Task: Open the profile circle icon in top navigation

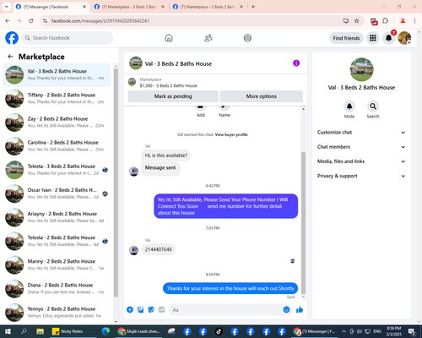Action: click(247, 38)
